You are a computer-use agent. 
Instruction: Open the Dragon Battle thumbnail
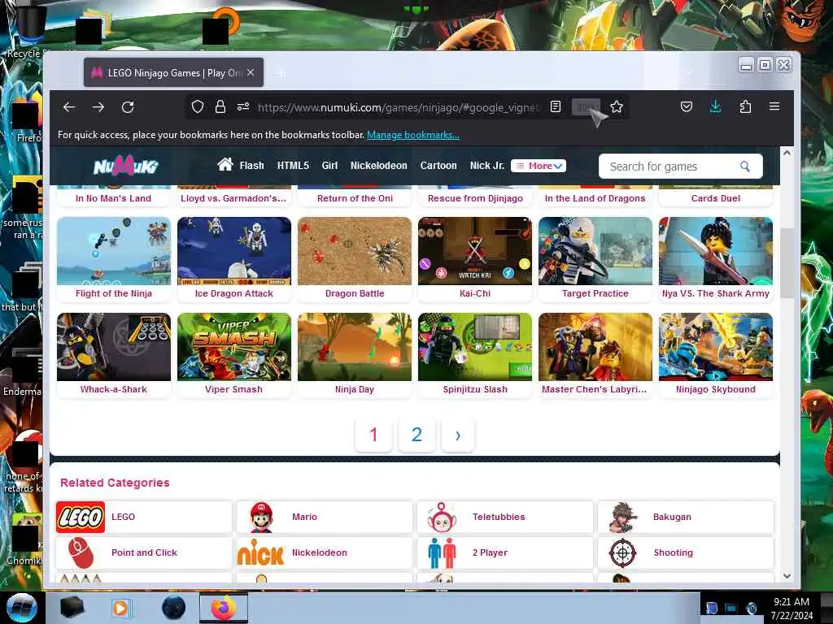[x=355, y=251]
